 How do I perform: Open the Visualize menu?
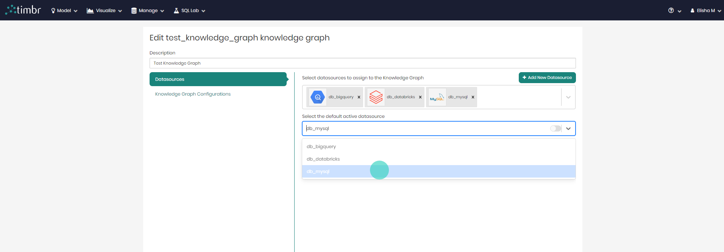coord(105,11)
